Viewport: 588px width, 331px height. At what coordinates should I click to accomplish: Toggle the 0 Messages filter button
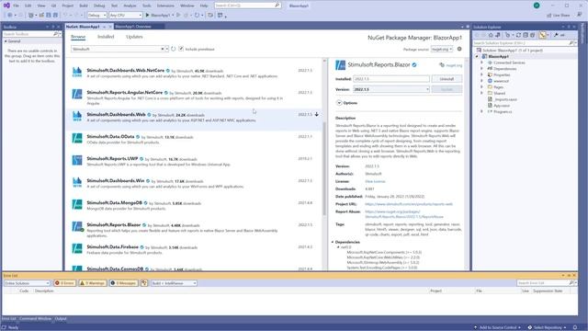tap(123, 283)
